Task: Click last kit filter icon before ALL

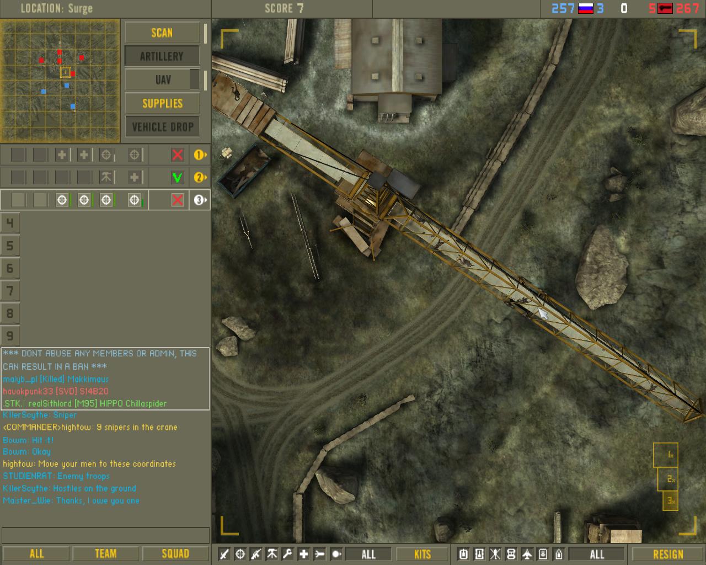Action: [x=336, y=554]
